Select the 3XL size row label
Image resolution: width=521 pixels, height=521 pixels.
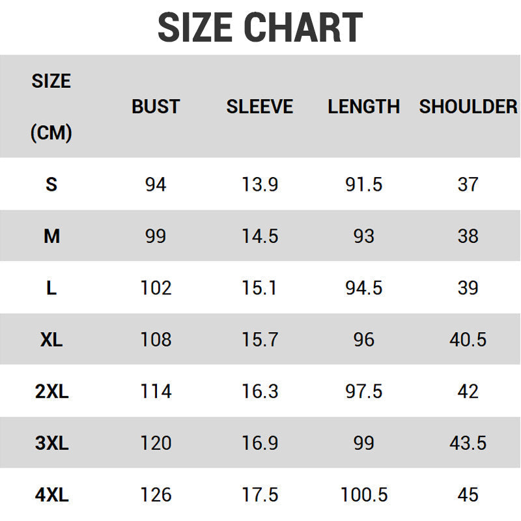[x=51, y=443]
